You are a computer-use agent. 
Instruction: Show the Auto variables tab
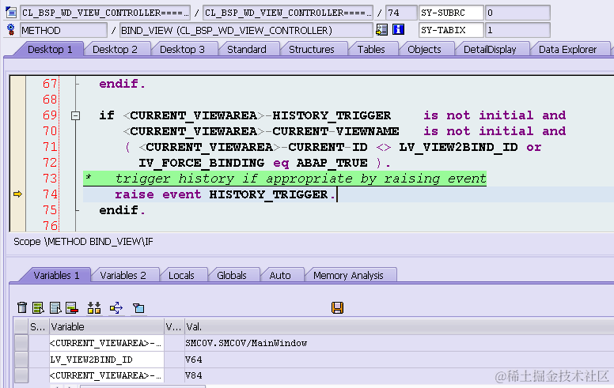point(280,275)
